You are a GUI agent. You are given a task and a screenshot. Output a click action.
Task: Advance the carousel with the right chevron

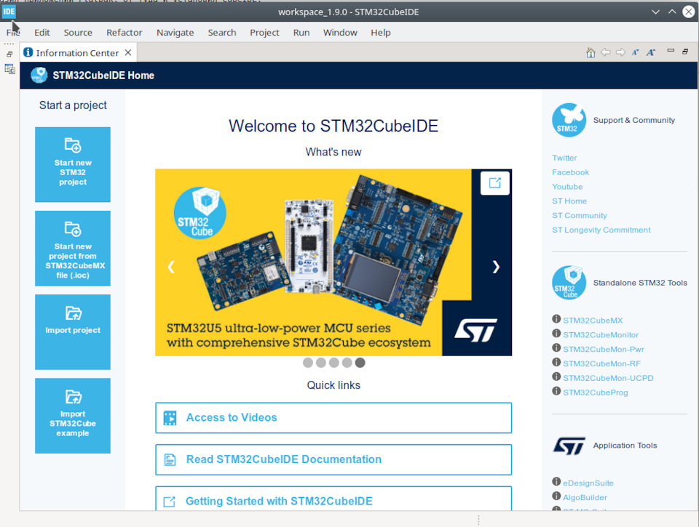(x=496, y=267)
